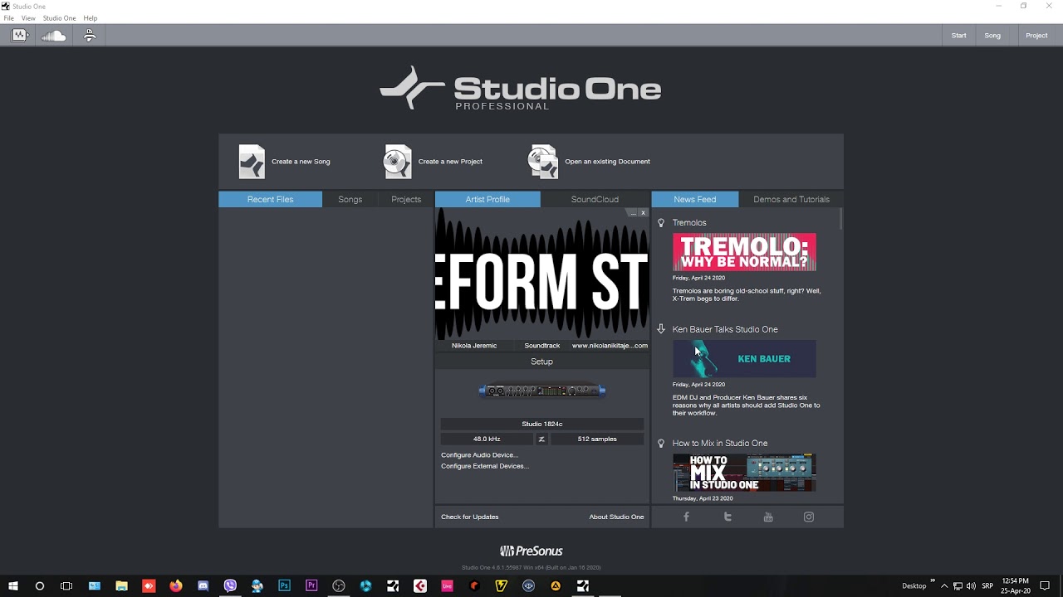Click the Open an existing Document icon

point(543,162)
